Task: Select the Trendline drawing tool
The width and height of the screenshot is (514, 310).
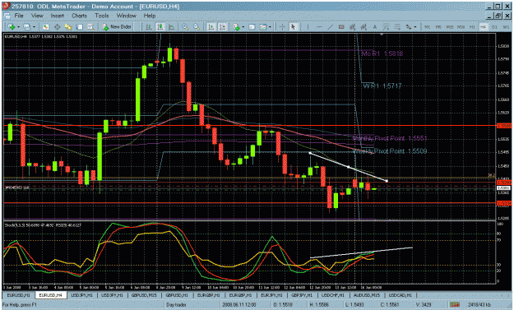Action: pyautogui.click(x=330, y=27)
